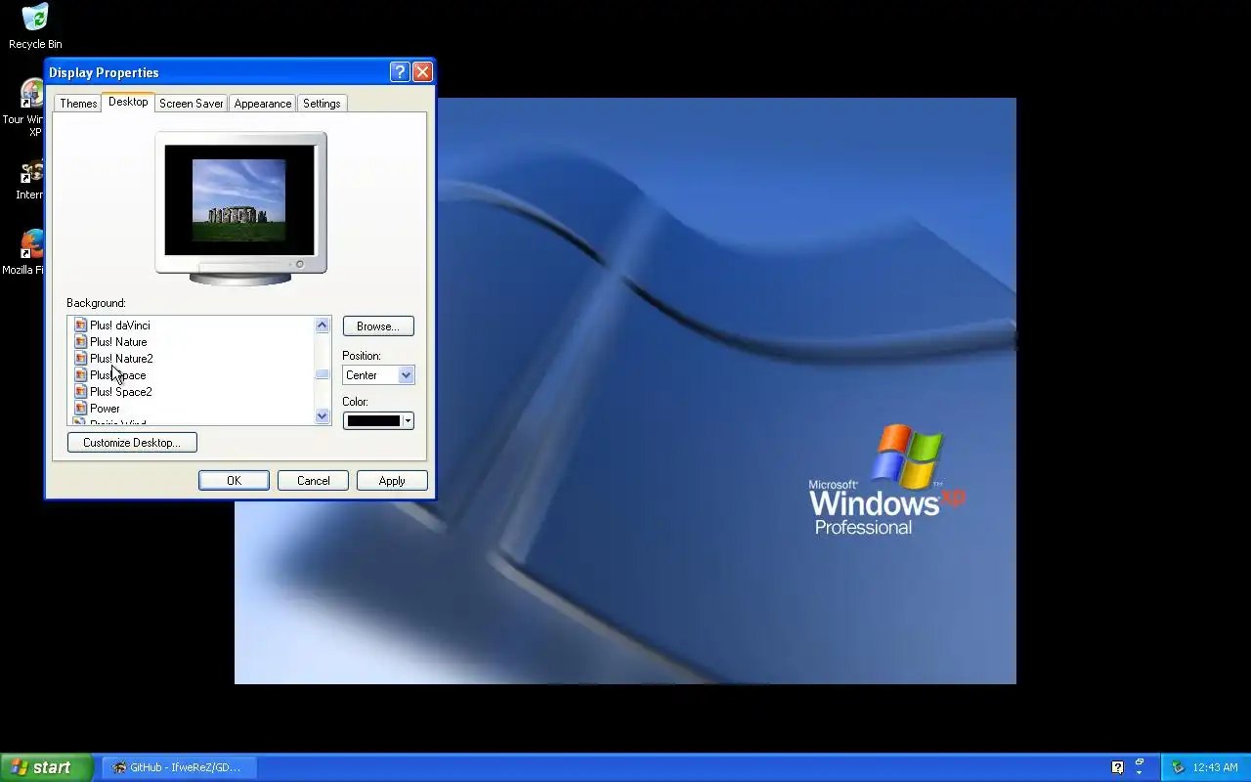The image size is (1251, 782).
Task: Click the Help question mark title bar button
Action: pos(399,71)
